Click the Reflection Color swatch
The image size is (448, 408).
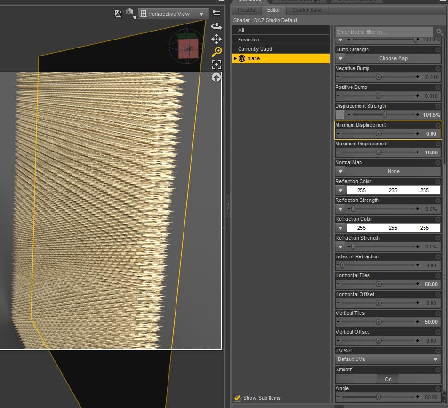click(x=393, y=190)
